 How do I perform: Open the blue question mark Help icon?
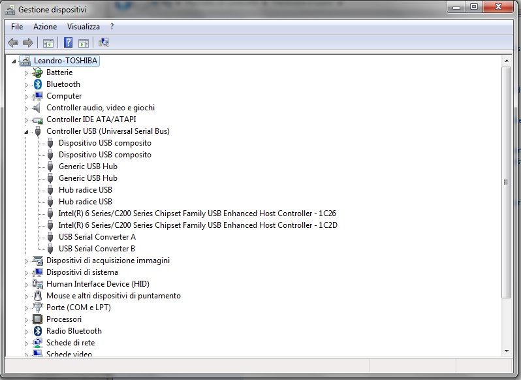(68, 42)
